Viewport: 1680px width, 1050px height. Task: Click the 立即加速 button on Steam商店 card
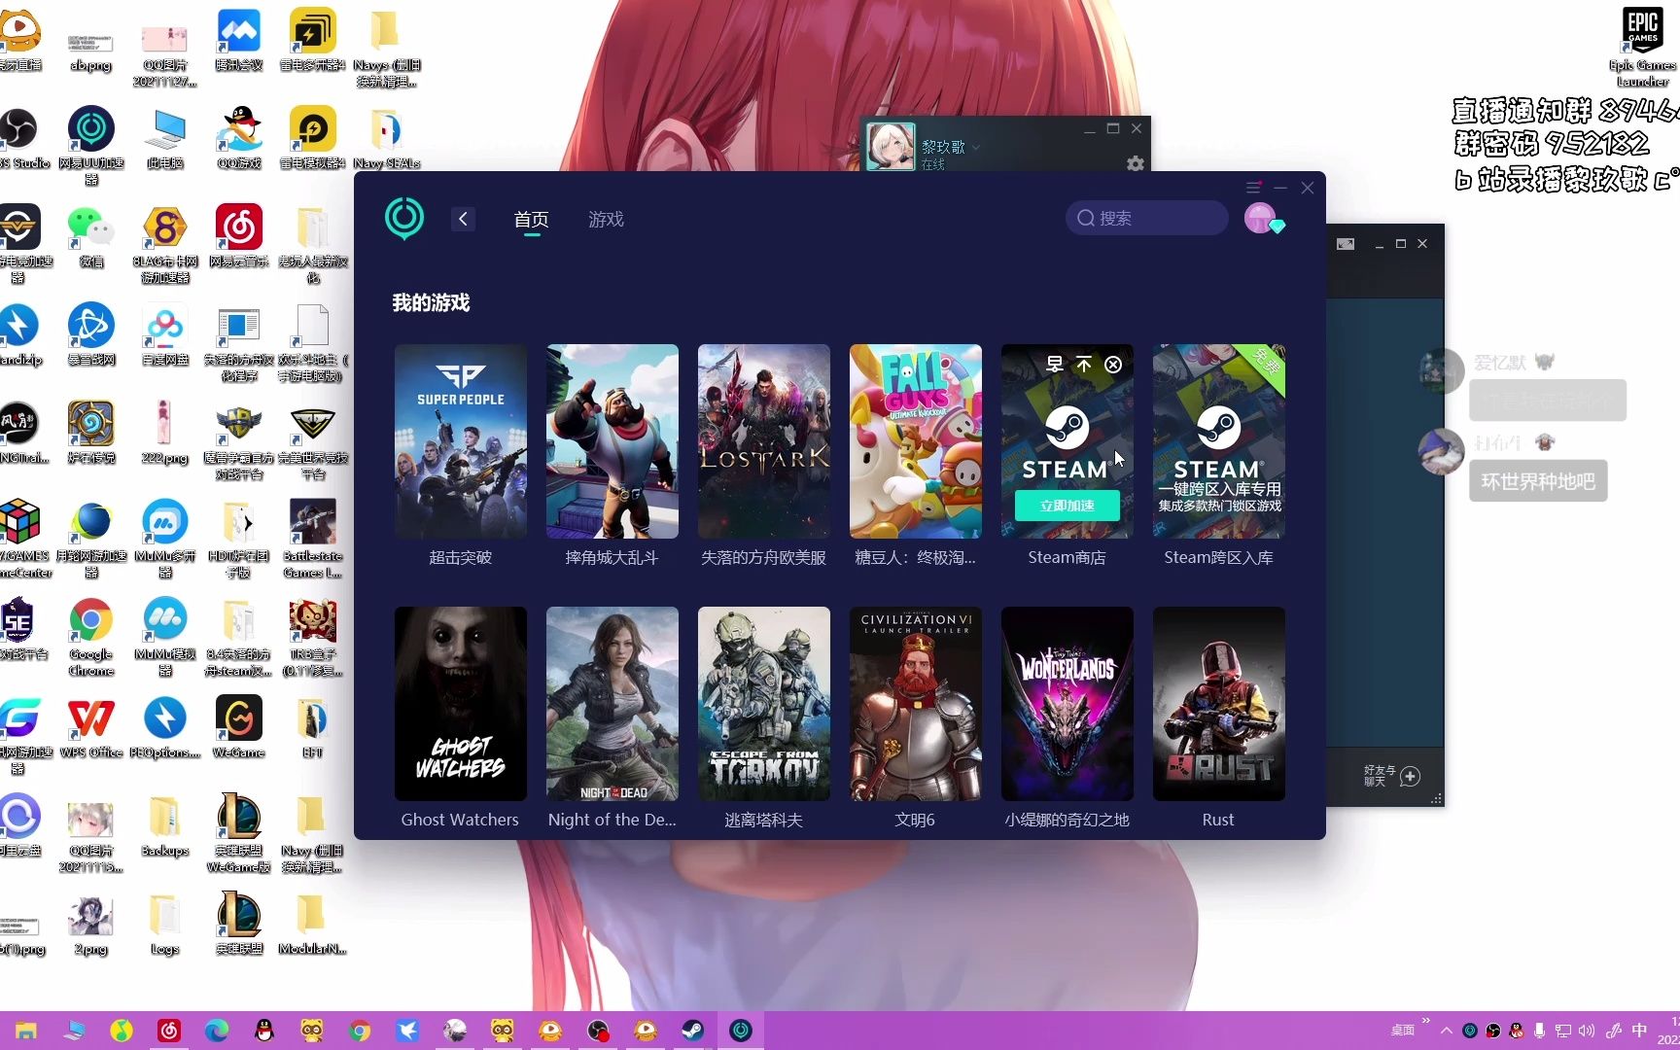tap(1067, 506)
